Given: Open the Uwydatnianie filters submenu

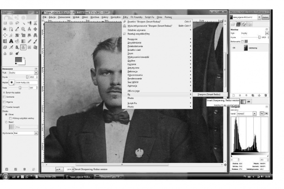Looking at the screenshot, I should pyautogui.click(x=158, y=43).
